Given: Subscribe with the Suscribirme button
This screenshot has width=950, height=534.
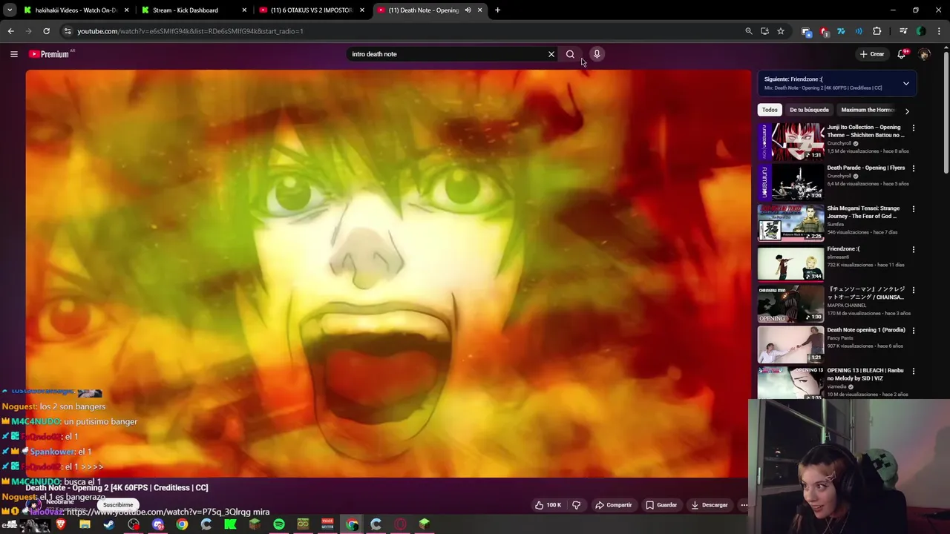Looking at the screenshot, I should 118,505.
